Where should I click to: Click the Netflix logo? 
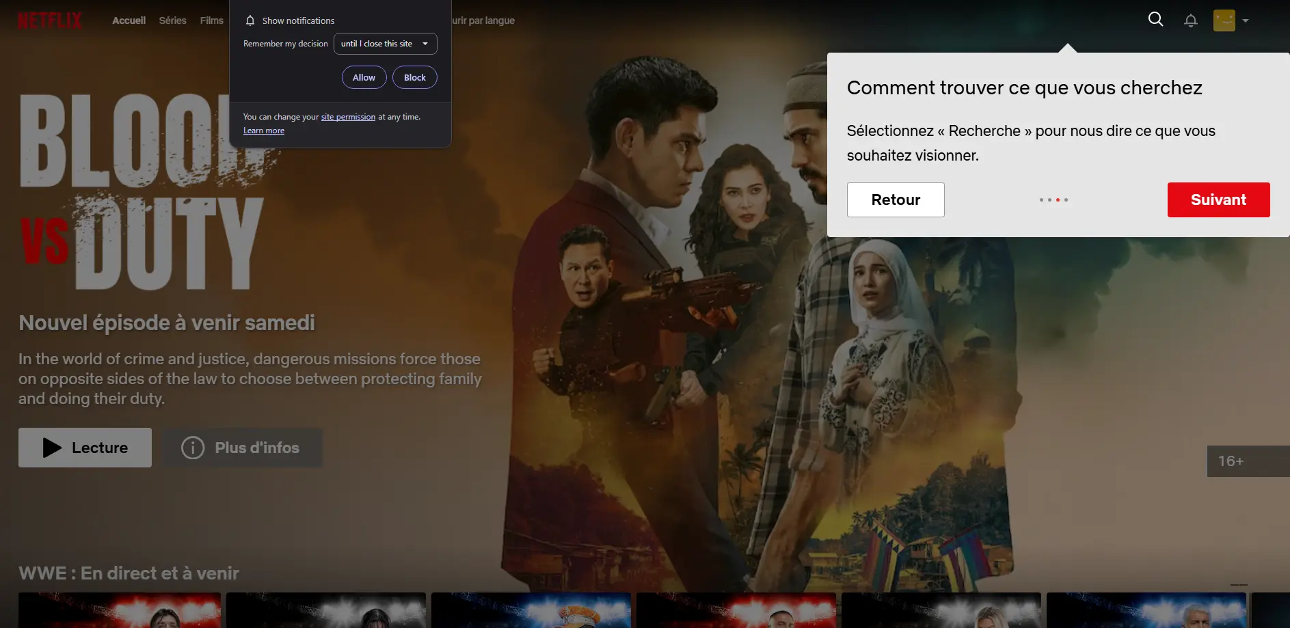click(50, 21)
